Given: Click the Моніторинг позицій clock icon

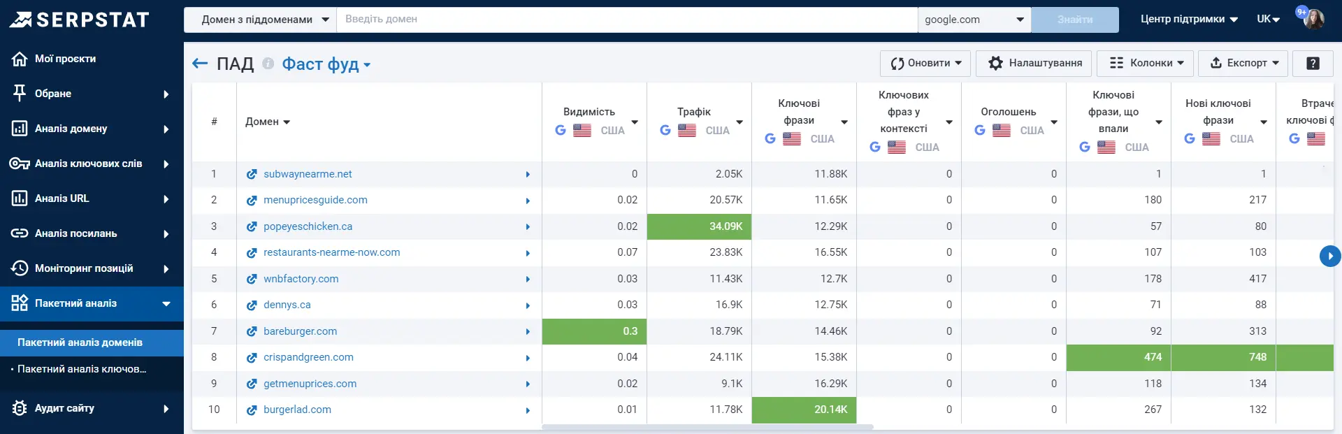Looking at the screenshot, I should [x=20, y=268].
